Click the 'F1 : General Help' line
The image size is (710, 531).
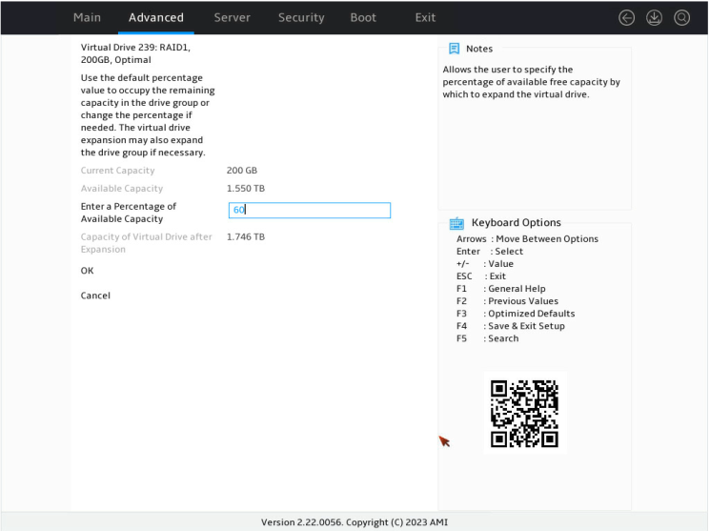point(500,289)
